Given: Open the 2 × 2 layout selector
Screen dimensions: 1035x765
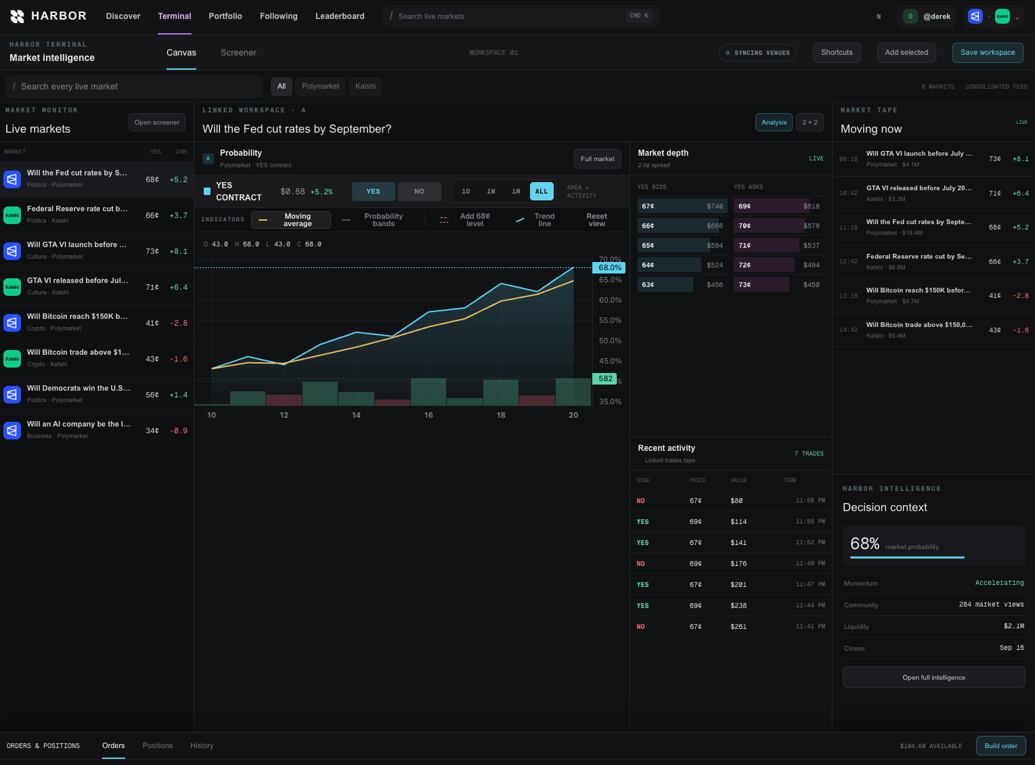Looking at the screenshot, I should tap(810, 122).
